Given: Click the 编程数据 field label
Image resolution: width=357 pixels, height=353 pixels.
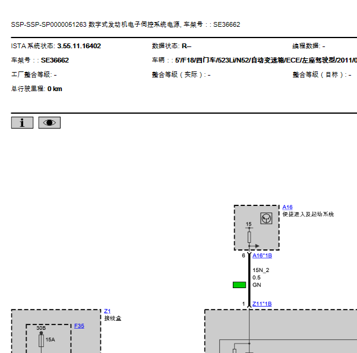Looking at the screenshot, I should pyautogui.click(x=307, y=46).
